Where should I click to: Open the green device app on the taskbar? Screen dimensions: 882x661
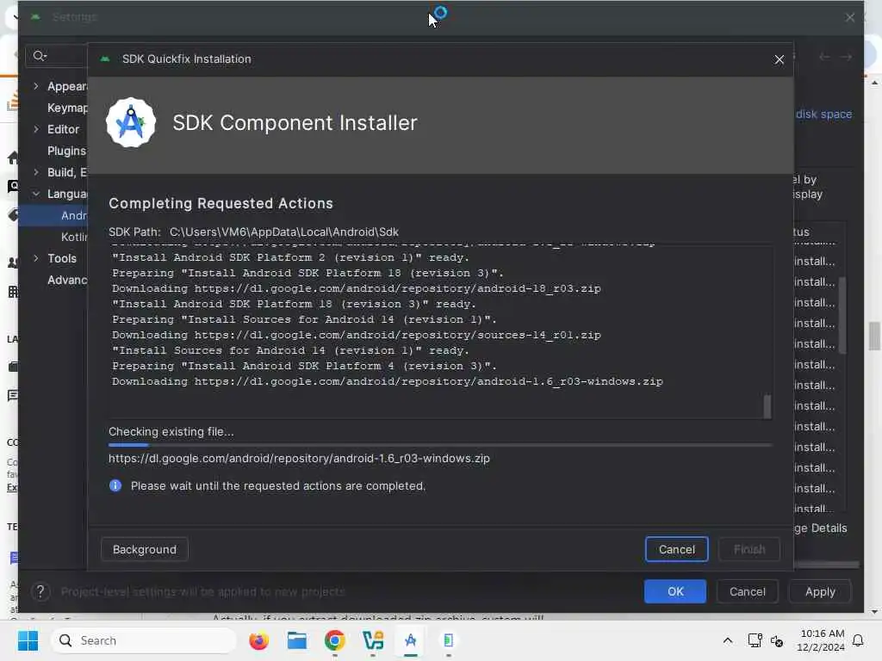(448, 640)
